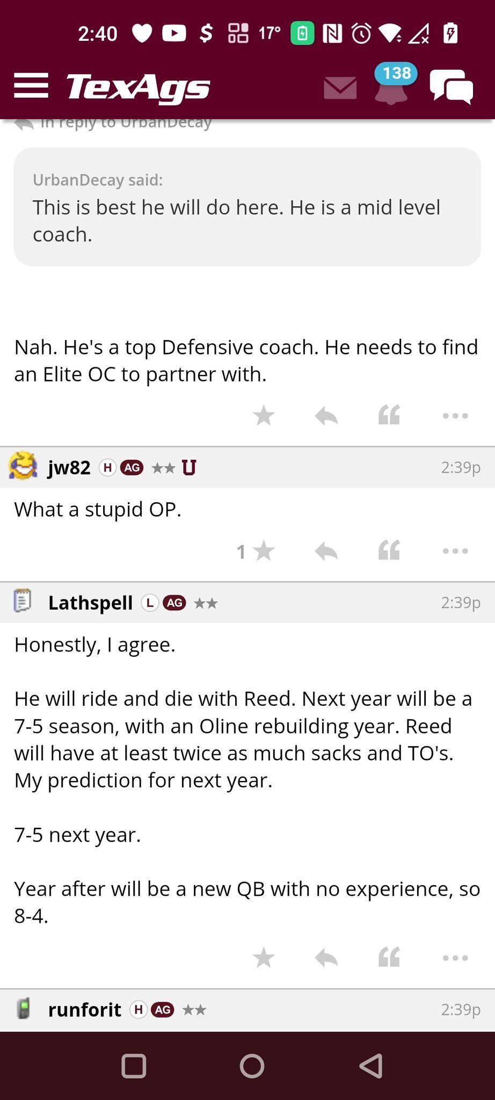Star Lathspell's post
The image size is (495, 1100).
264,958
